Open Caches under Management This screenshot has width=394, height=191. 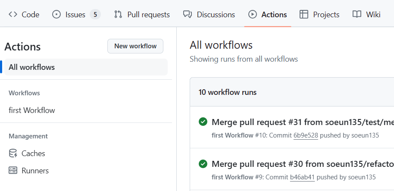pos(33,153)
